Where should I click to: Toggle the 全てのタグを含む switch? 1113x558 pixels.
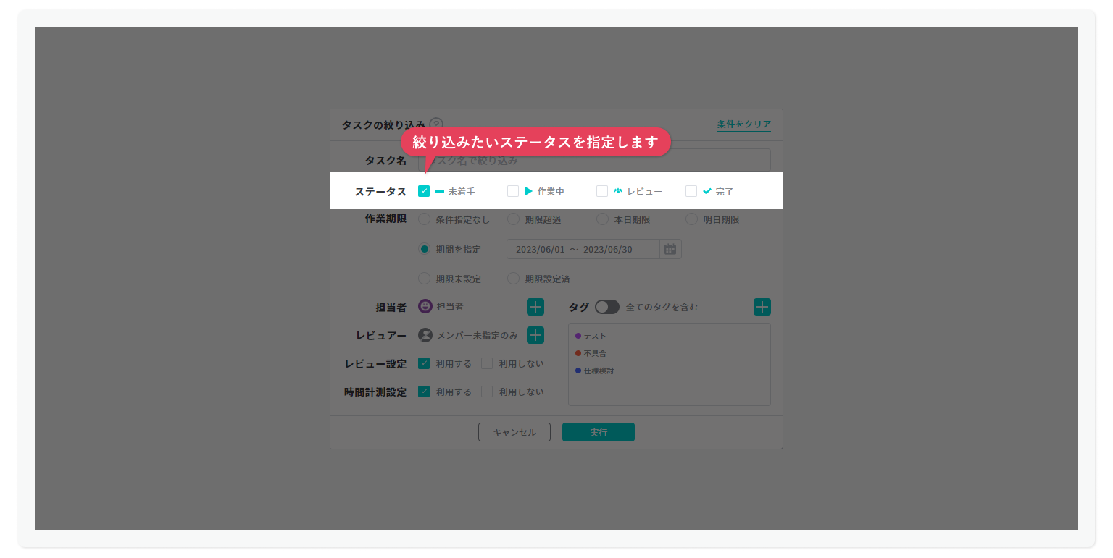[607, 307]
